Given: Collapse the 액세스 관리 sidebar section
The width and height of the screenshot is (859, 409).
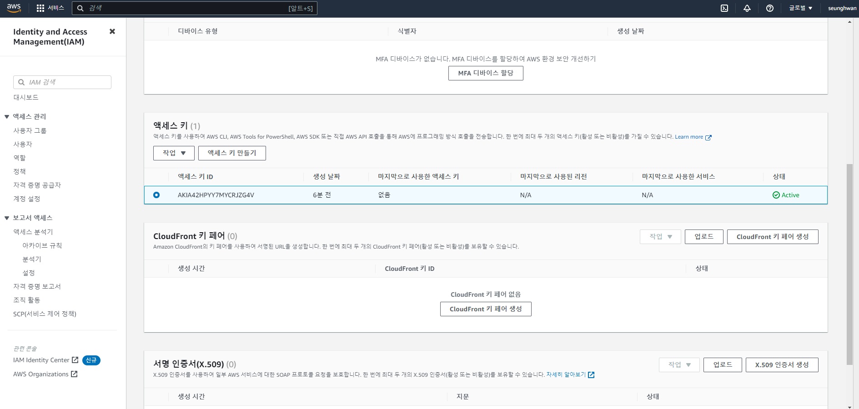Looking at the screenshot, I should point(7,117).
